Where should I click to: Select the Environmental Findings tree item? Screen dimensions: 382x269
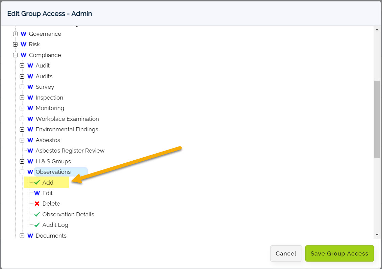(67, 129)
